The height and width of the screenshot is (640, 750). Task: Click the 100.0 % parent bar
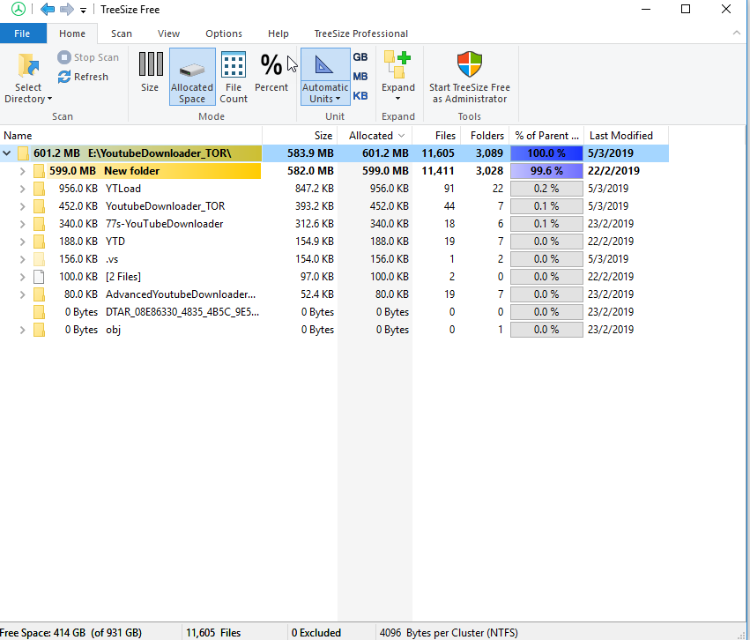pyautogui.click(x=546, y=153)
